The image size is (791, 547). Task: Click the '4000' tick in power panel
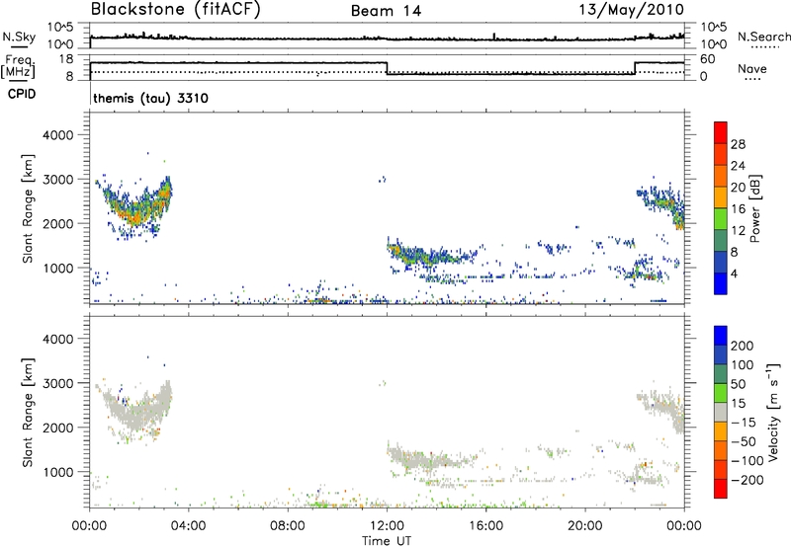coord(57,135)
